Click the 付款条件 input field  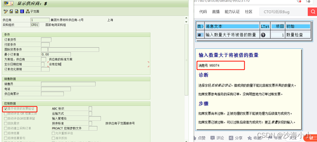(45, 45)
